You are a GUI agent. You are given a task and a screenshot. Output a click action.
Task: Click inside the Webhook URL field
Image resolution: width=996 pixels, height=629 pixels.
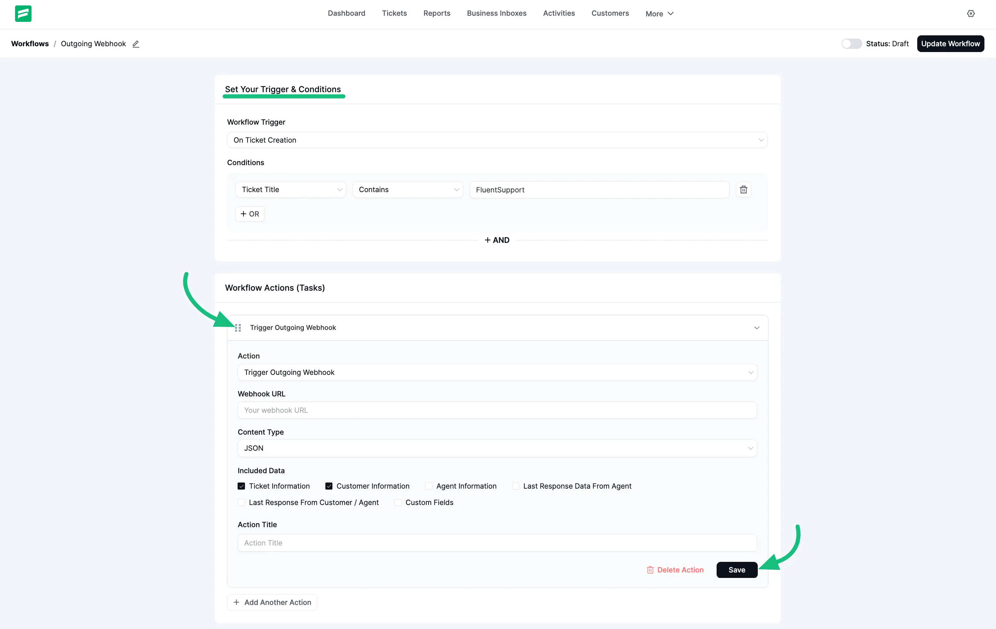[x=496, y=410]
